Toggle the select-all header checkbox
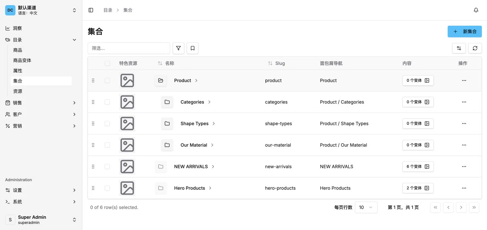487x230 pixels. pos(107,64)
